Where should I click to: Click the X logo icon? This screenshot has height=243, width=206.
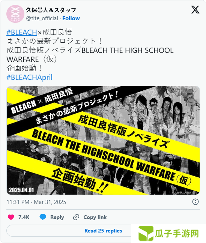(195, 10)
